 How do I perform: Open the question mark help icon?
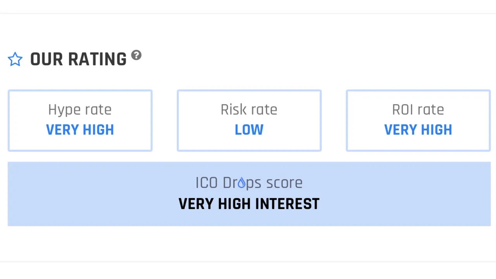click(136, 55)
